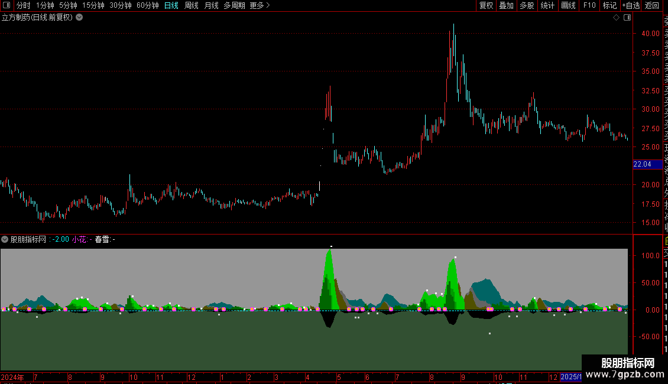Open the 多周期 multi-period view

(234, 5)
